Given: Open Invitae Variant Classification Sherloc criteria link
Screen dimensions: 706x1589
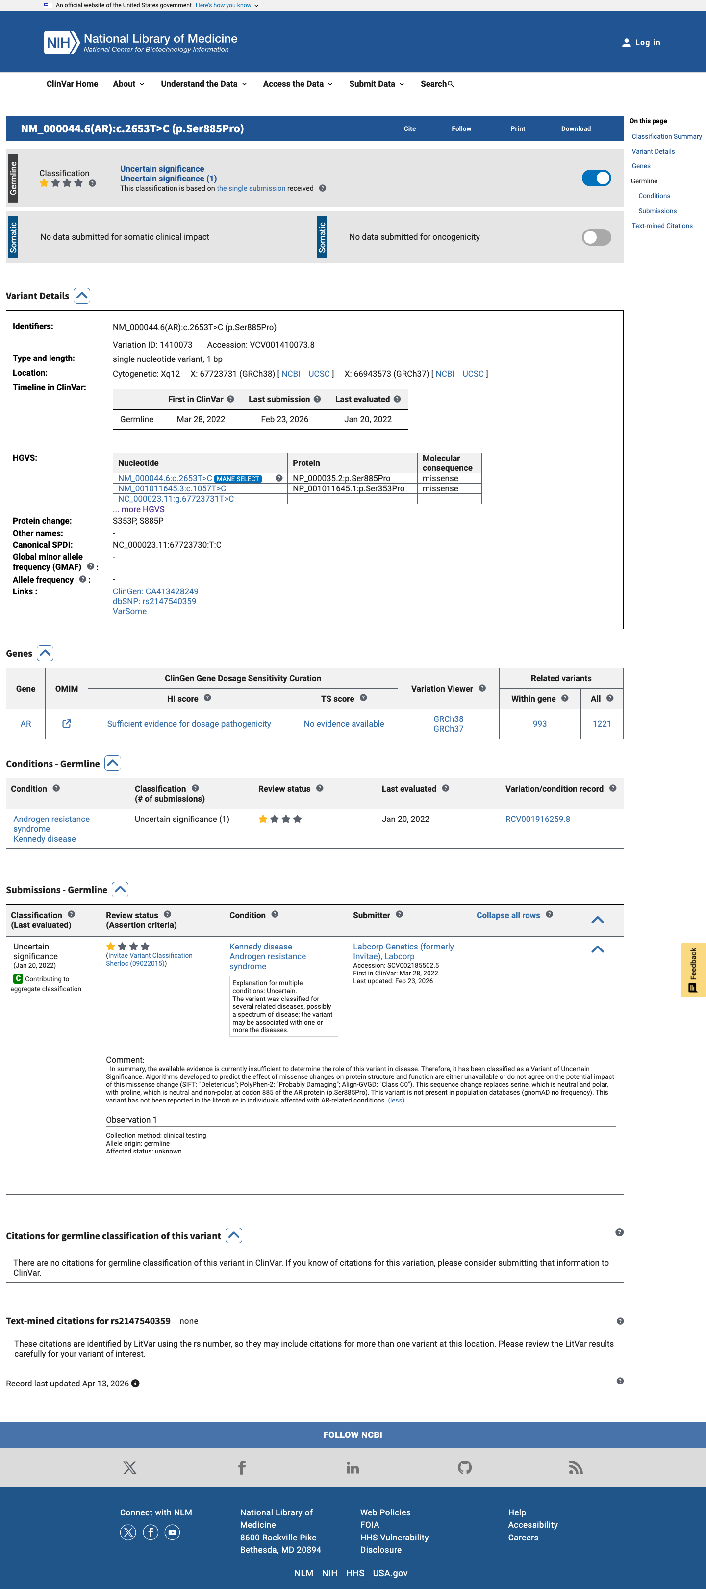Looking at the screenshot, I should coord(149,959).
